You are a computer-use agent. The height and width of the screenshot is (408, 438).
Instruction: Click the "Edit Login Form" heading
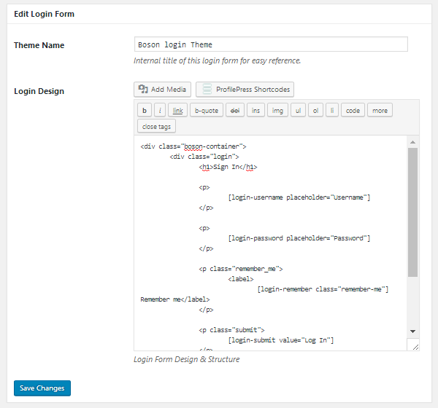(44, 14)
